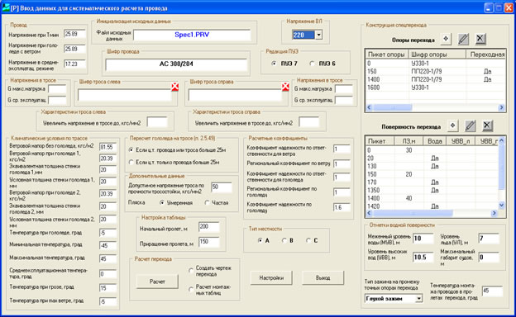Select 'Расчет монтажных таблиц' option

click(191, 290)
